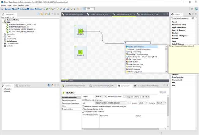Toggle Arrêt en cas d'erreur du fils
This screenshot has width=199, height=135.
tap(83, 109)
